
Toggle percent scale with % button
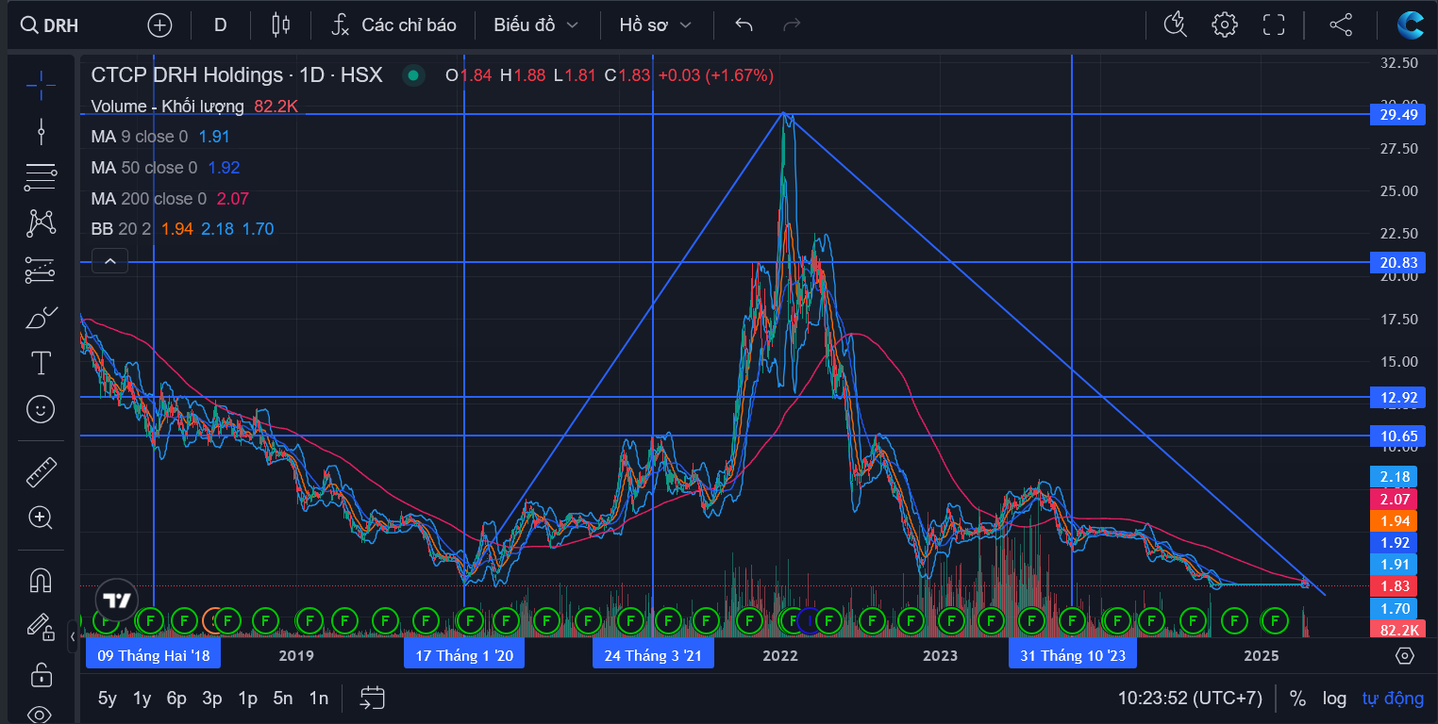(x=1297, y=699)
